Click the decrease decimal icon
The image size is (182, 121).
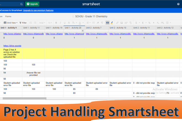click(x=158, y=23)
